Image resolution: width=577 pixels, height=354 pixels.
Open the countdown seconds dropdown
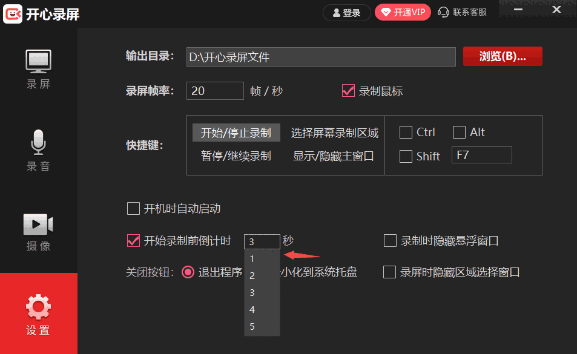(262, 241)
